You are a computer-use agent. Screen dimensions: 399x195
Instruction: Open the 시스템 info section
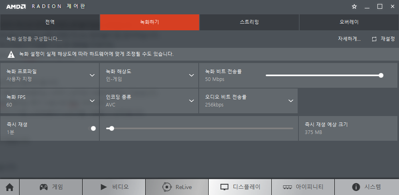pyautogui.click(x=366, y=187)
